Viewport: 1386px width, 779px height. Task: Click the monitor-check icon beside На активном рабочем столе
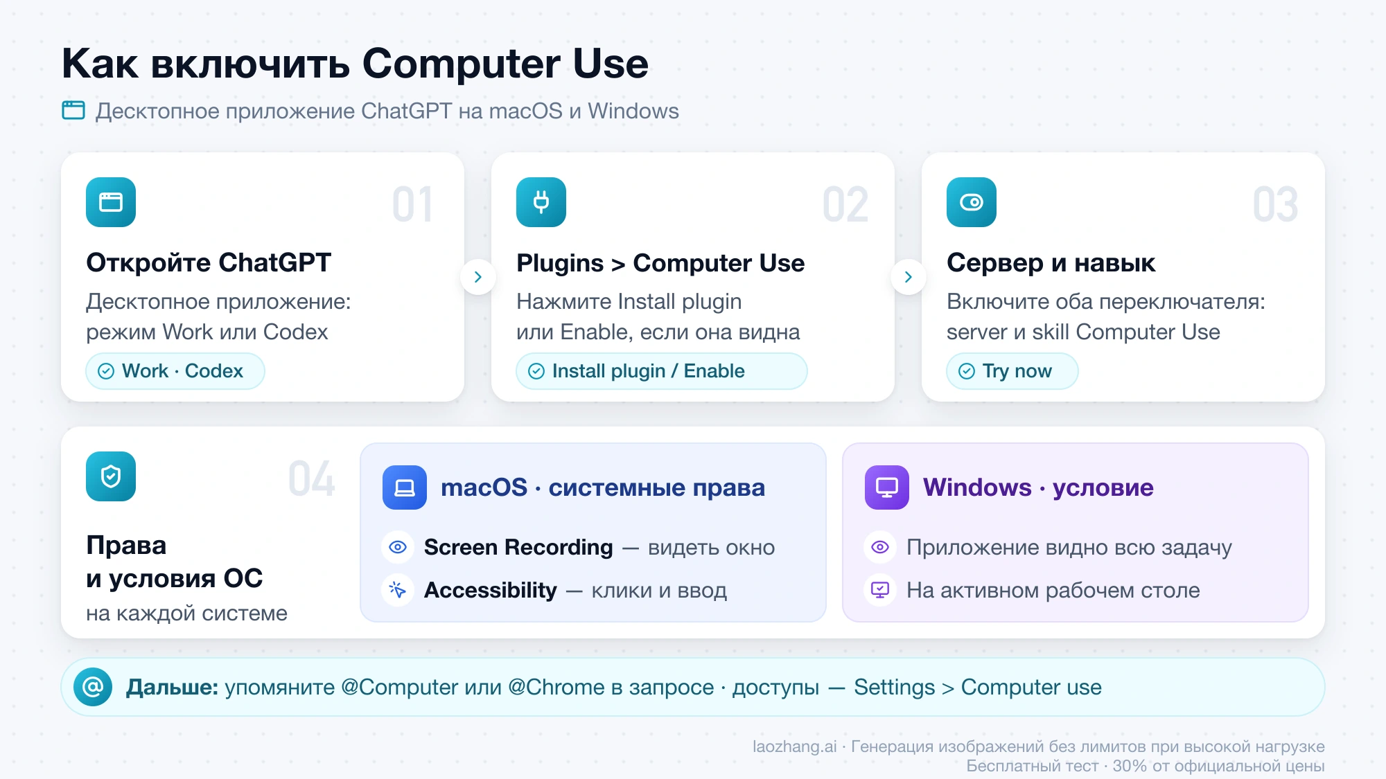tap(880, 590)
